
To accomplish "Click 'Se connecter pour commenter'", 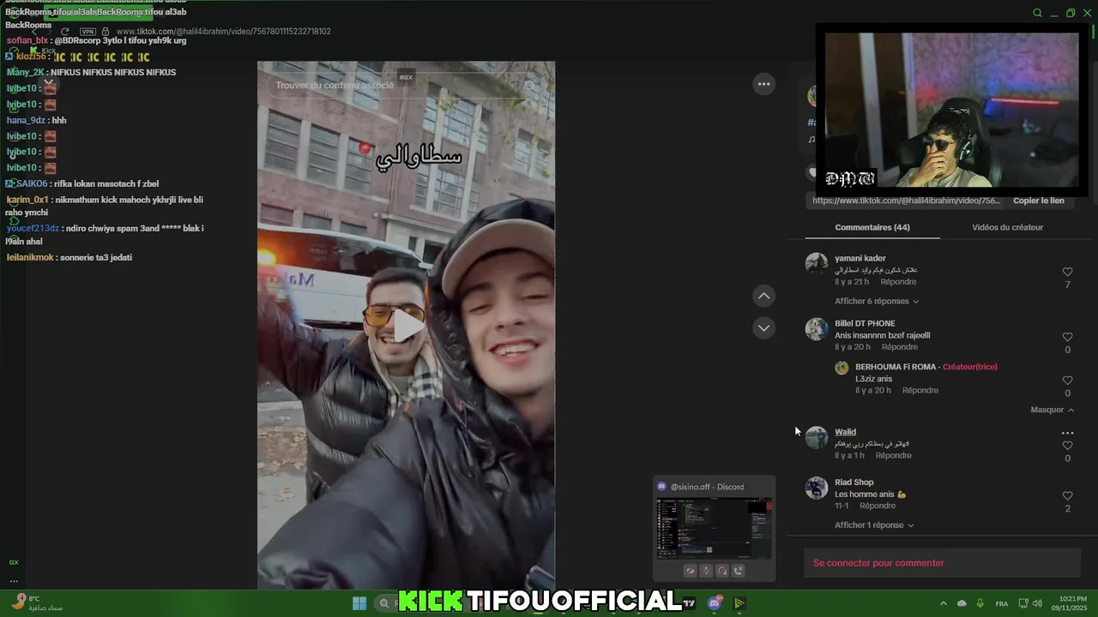I will (x=878, y=563).
